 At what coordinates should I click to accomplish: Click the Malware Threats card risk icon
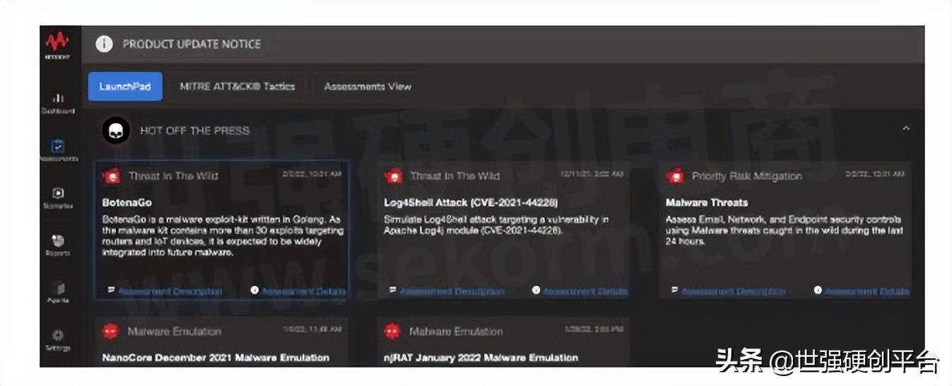675,176
